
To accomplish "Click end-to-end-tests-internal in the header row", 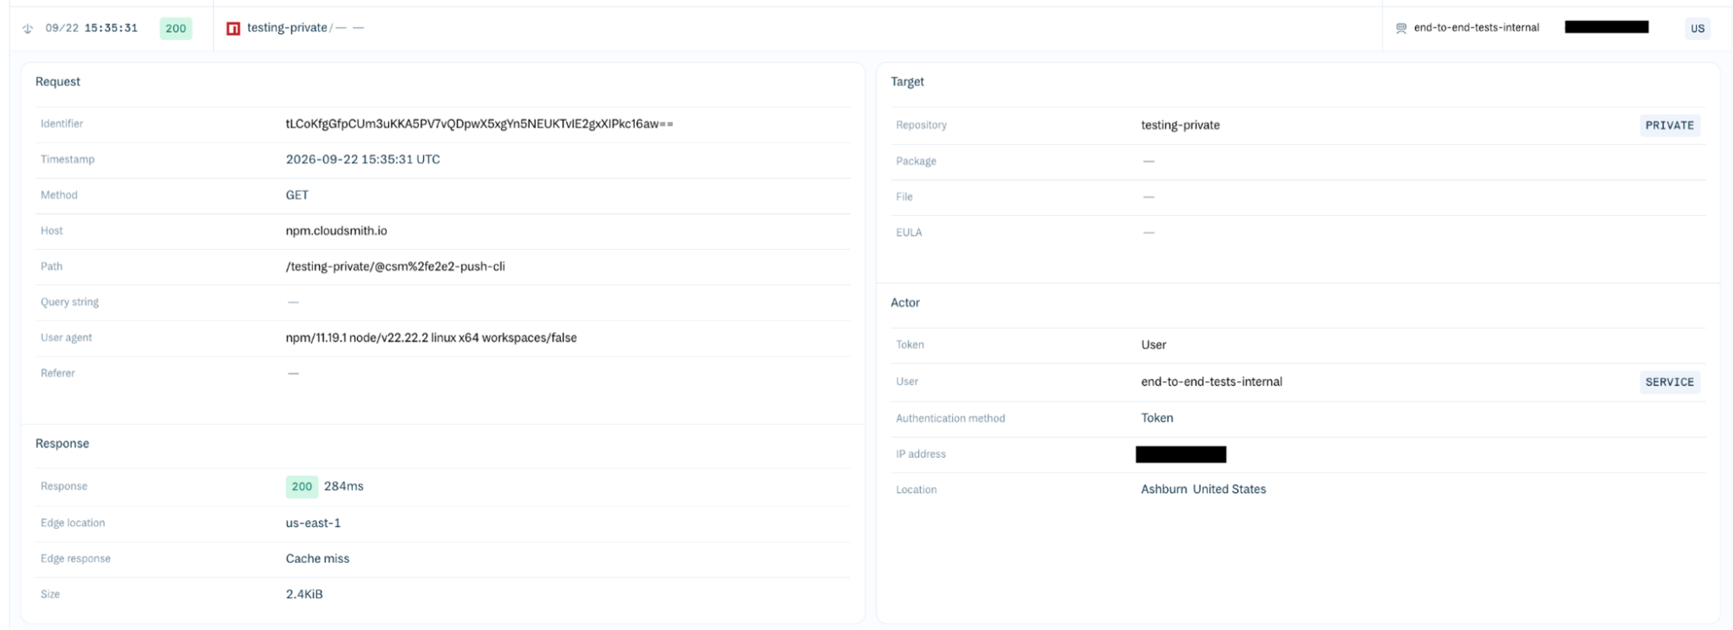I will [1476, 28].
